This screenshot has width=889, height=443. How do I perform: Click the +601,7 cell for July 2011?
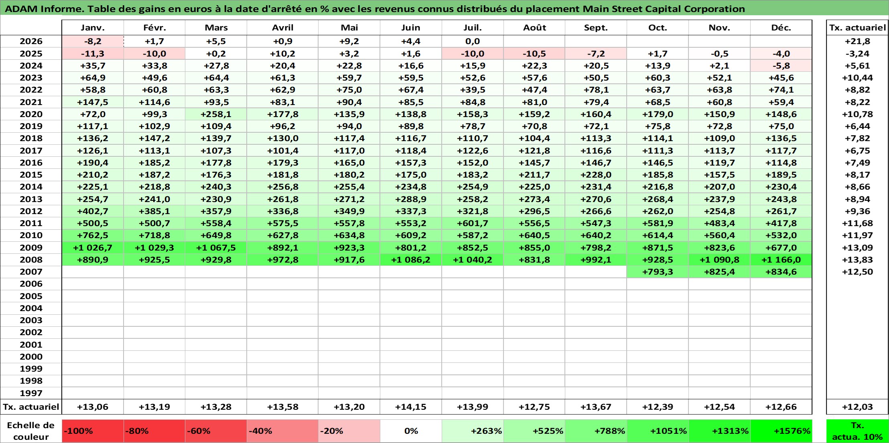[473, 223]
